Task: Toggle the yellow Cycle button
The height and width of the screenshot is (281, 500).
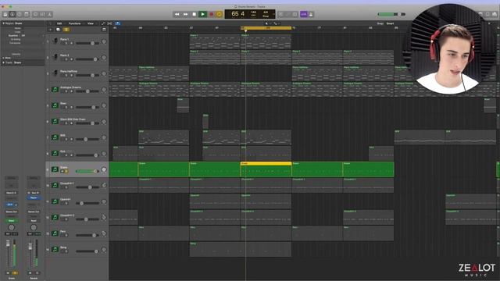Action: pyautogui.click(x=219, y=14)
